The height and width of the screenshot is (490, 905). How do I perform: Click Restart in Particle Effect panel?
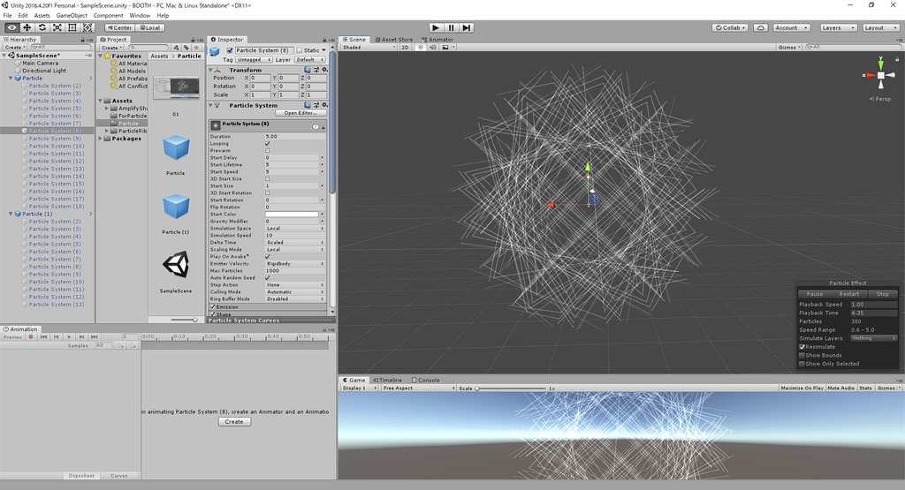pyautogui.click(x=848, y=294)
